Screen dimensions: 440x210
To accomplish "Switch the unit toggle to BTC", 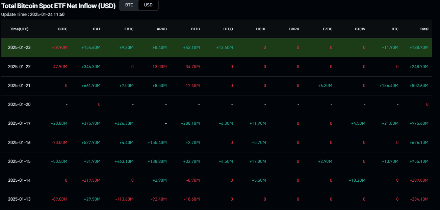I will pos(129,5).
